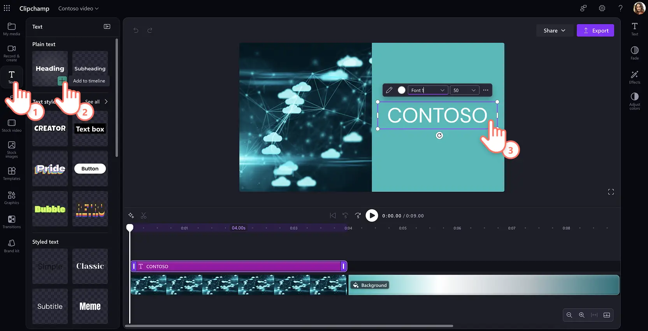Choose the Button text style
Image resolution: width=648 pixels, height=331 pixels.
coord(90,168)
